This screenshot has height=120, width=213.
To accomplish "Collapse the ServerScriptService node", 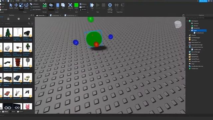I will (x=187, y=47).
